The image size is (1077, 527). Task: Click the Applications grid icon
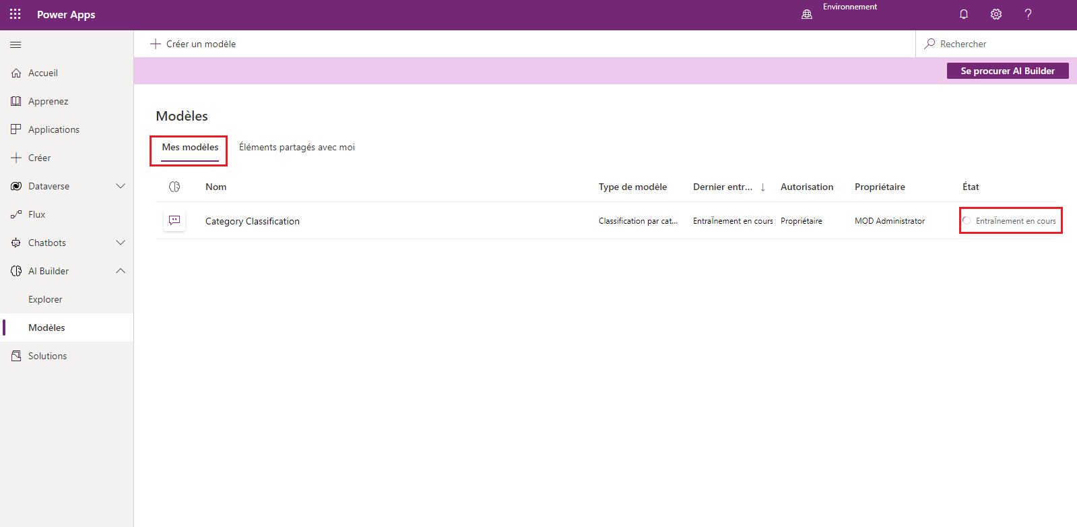coord(16,129)
